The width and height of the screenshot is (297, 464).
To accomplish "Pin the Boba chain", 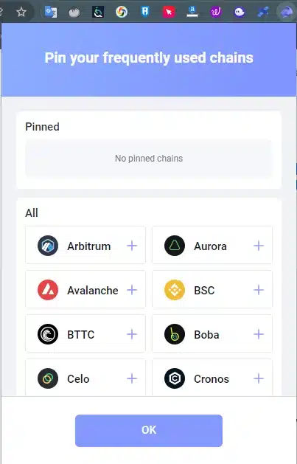I will (x=259, y=334).
